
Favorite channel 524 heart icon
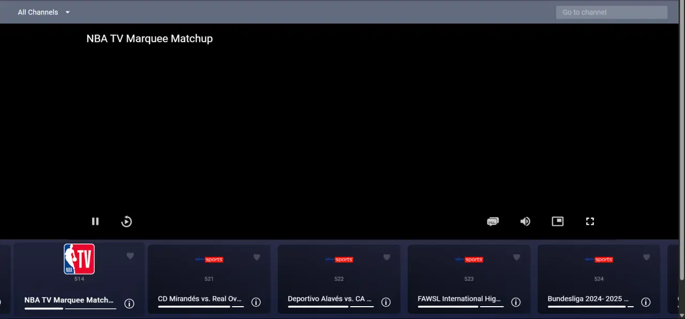pos(646,257)
